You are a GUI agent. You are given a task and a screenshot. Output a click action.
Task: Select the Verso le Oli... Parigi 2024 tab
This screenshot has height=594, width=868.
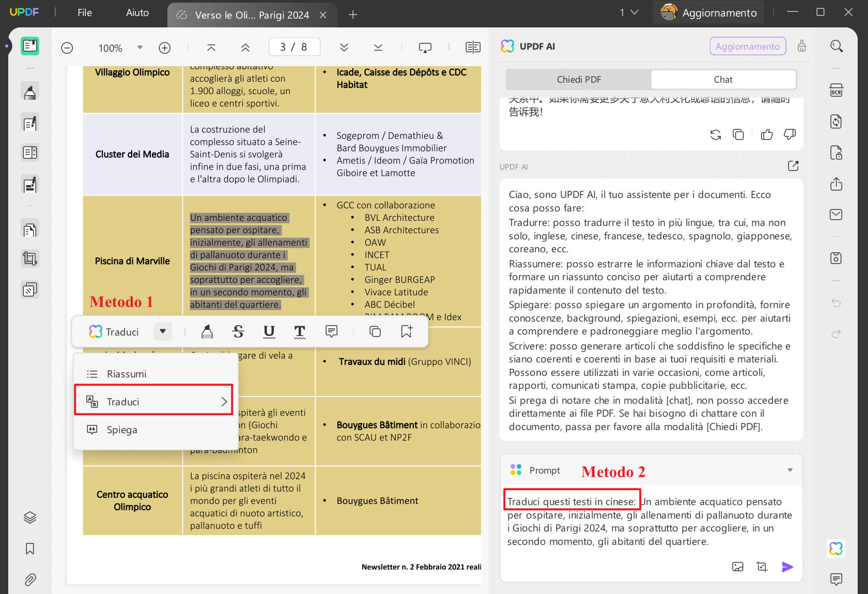tap(252, 15)
